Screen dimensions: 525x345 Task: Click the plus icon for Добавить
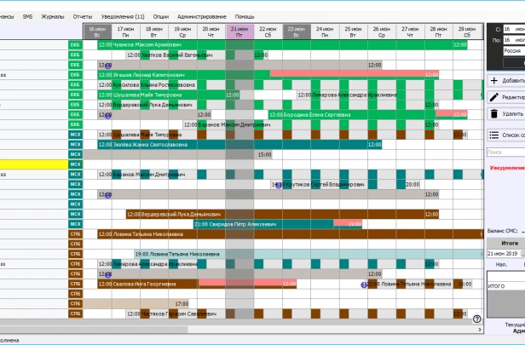click(x=494, y=81)
